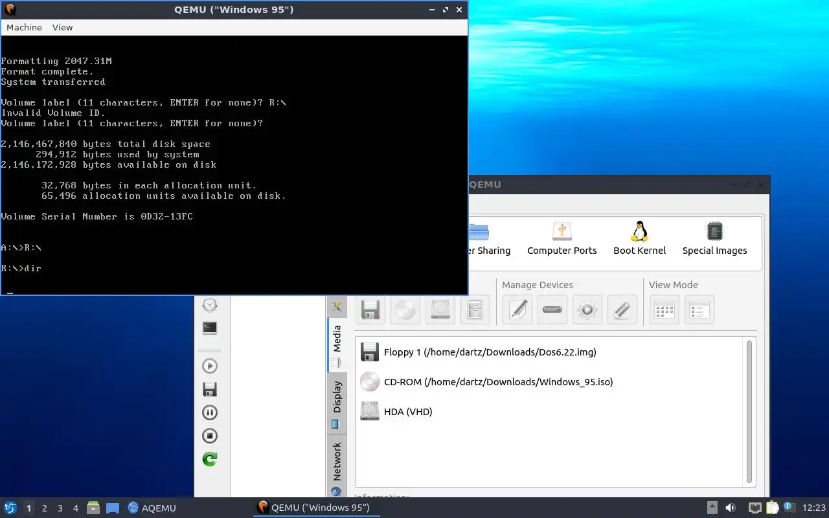Image resolution: width=829 pixels, height=518 pixels.
Task: Click the notification tray icon
Action: tap(789, 507)
